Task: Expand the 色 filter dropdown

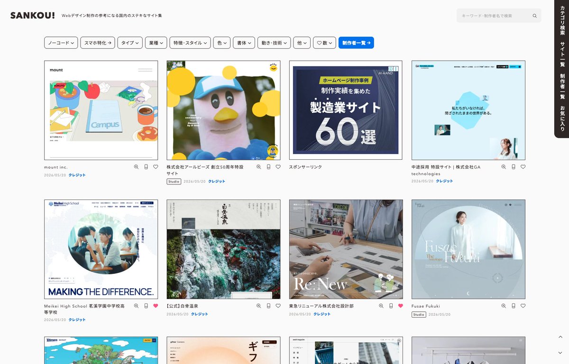Action: coord(222,43)
